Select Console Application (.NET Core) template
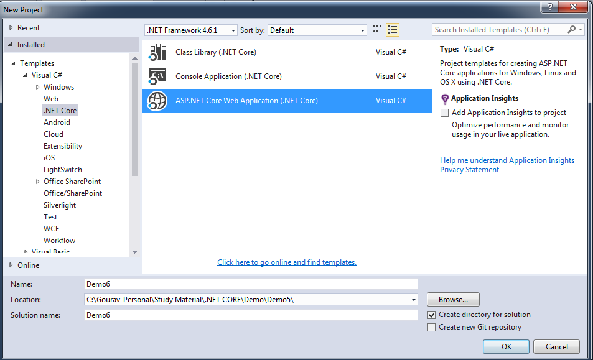The image size is (593, 360). 287,76
